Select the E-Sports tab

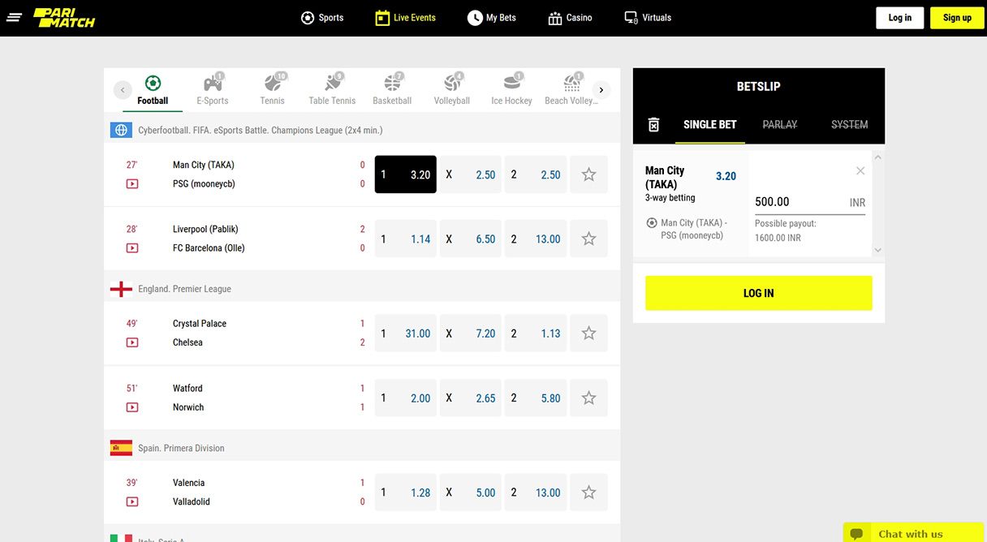point(213,90)
